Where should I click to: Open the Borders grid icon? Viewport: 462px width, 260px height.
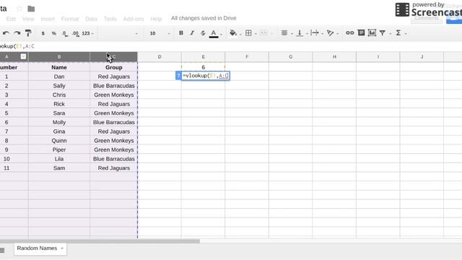click(248, 33)
